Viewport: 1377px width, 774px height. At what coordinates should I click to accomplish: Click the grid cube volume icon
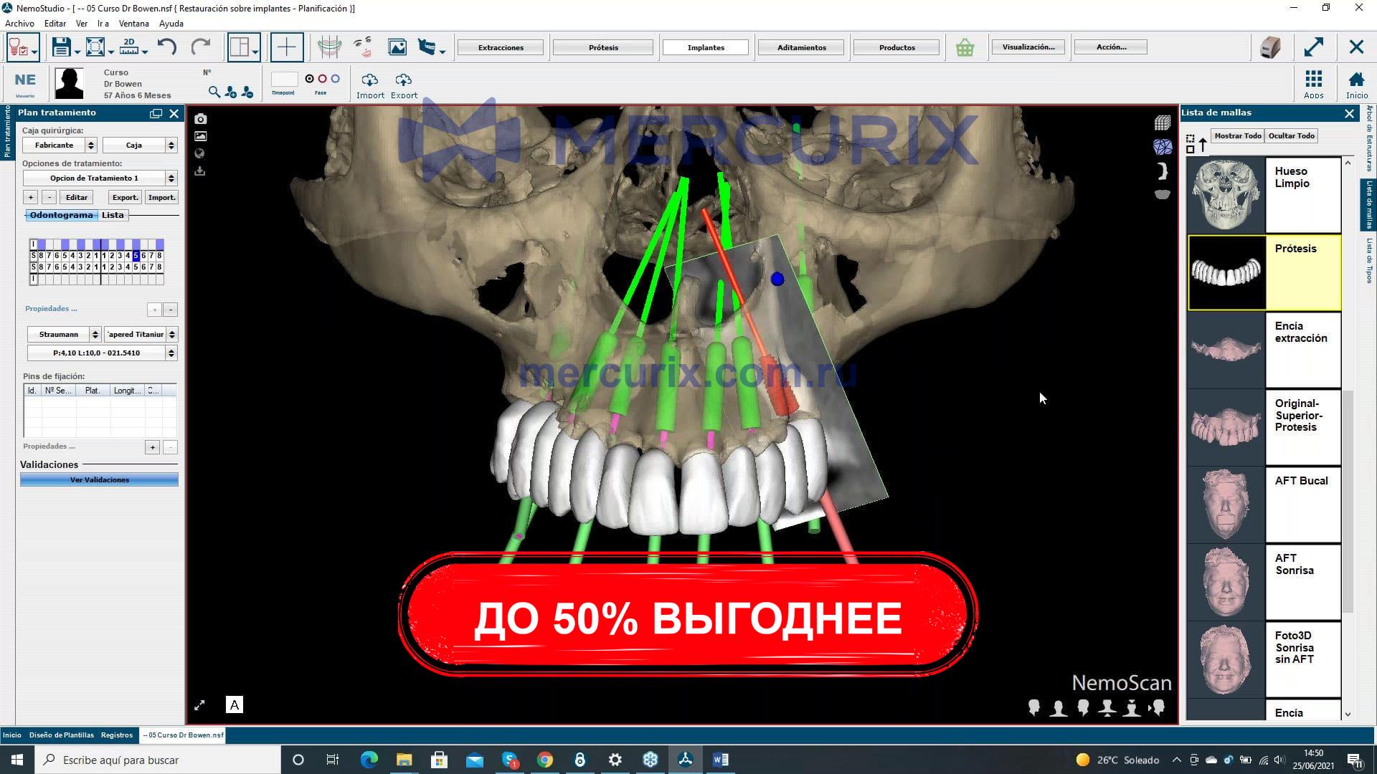(1162, 123)
